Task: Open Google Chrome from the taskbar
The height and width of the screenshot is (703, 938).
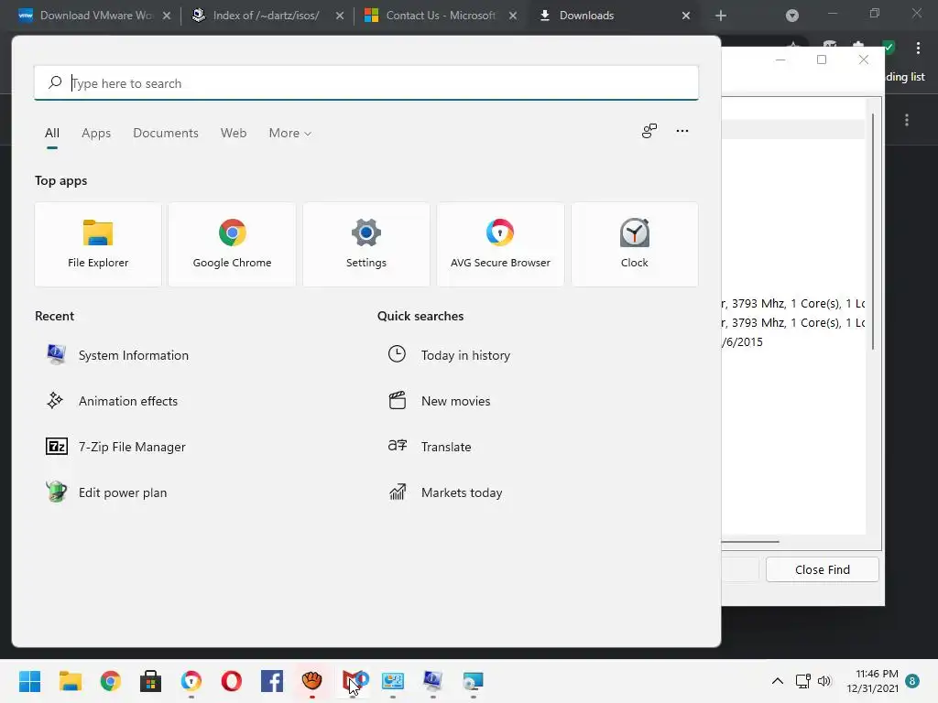Action: point(111,681)
